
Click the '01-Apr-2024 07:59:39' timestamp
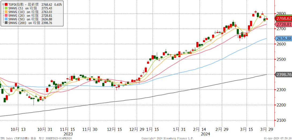278,138
